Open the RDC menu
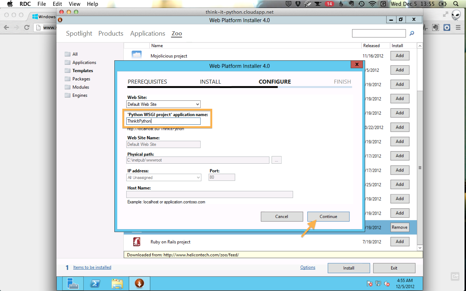 point(25,4)
